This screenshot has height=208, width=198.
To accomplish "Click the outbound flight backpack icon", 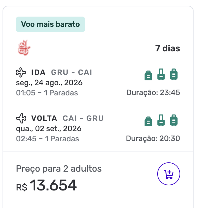I will click(x=148, y=75).
